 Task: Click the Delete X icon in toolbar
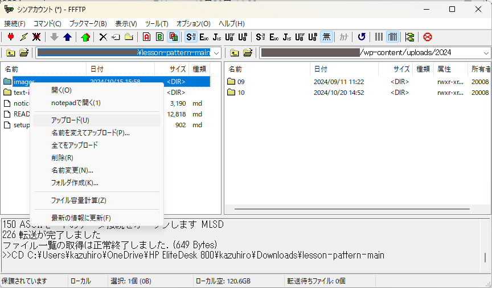[103, 37]
